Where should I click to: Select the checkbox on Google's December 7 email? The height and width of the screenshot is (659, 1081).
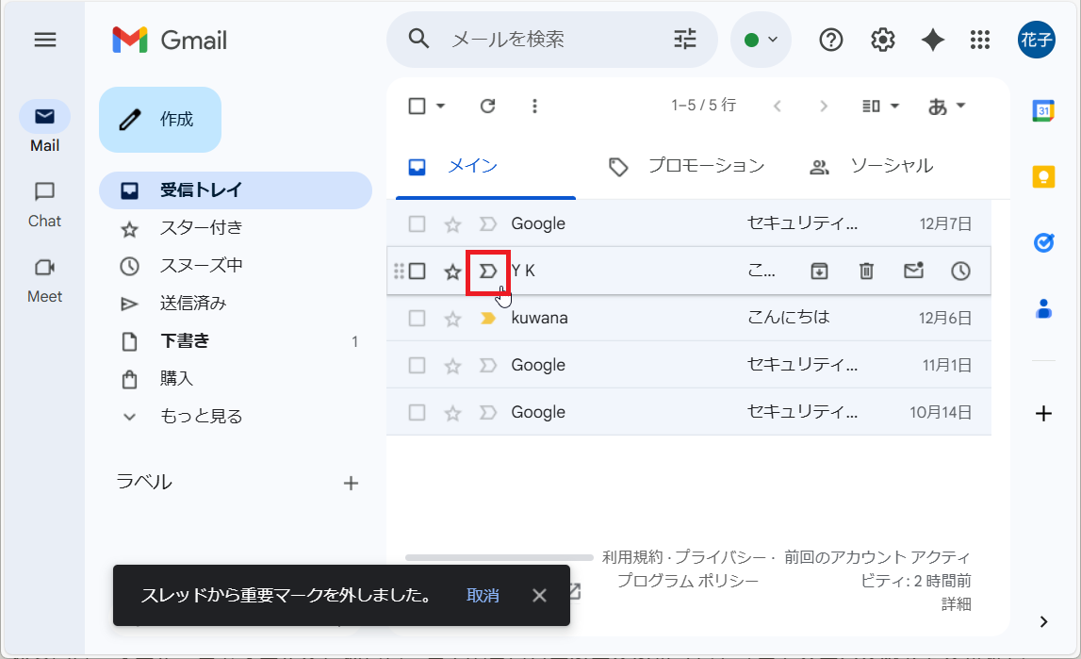[417, 223]
